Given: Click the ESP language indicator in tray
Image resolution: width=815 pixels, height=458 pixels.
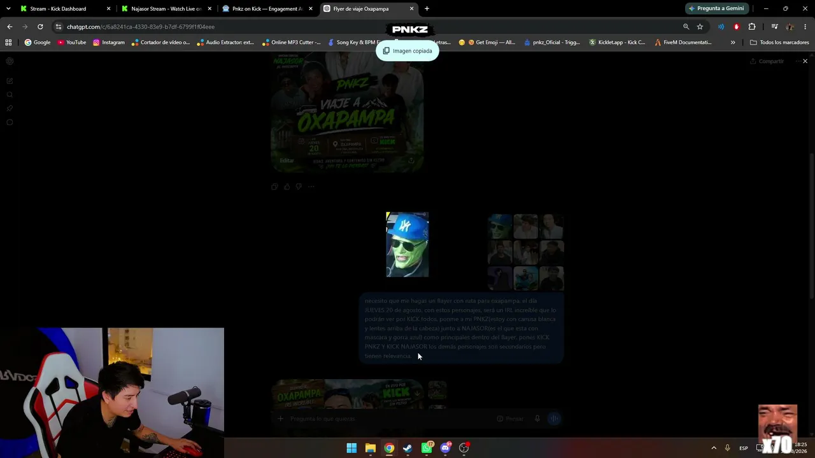Looking at the screenshot, I should coord(744,448).
